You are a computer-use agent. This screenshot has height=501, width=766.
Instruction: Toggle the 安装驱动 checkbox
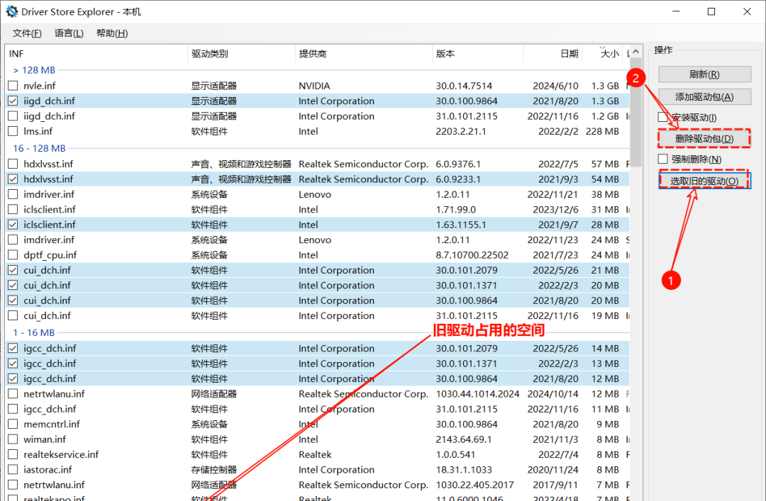[x=663, y=118]
